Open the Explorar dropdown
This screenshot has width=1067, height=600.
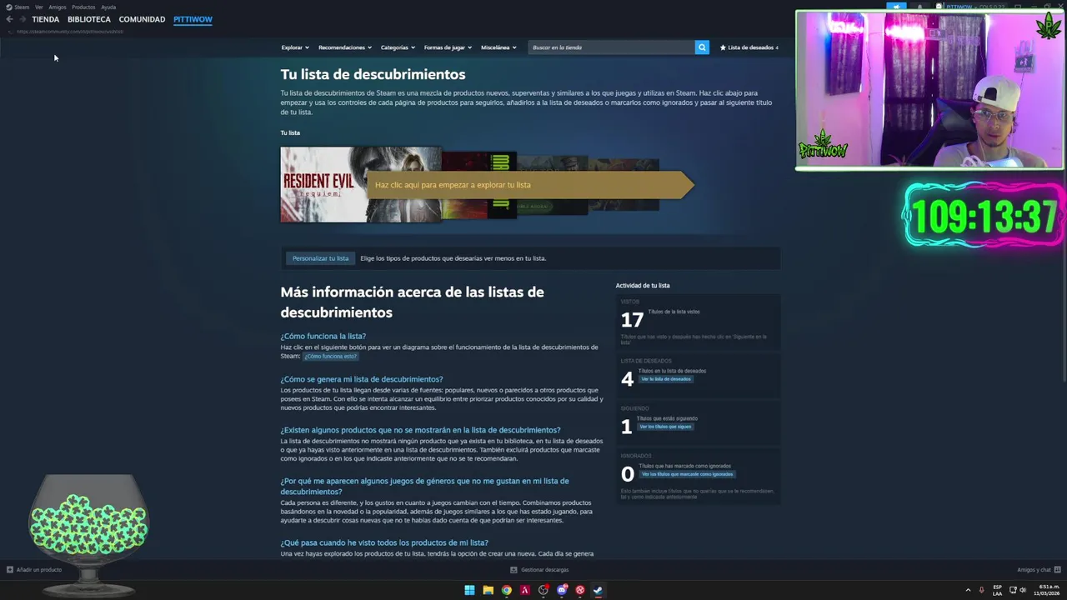coord(295,47)
